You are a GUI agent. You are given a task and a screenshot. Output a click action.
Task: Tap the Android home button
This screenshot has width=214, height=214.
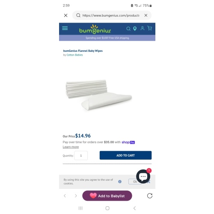pyautogui.click(x=107, y=208)
